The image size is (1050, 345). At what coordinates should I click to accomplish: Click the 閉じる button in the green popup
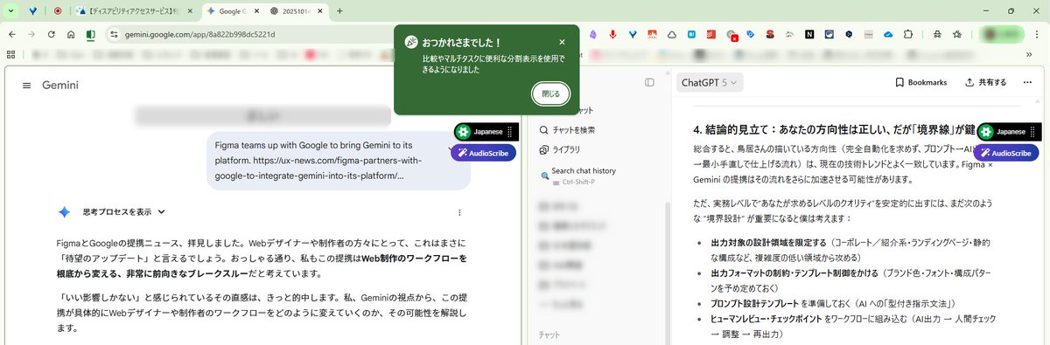coord(550,93)
